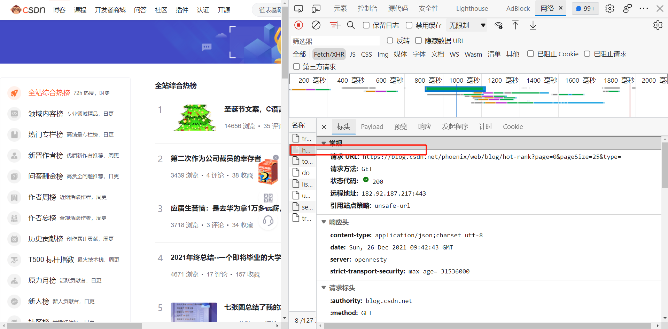The height and width of the screenshot is (329, 668).
Task: Open the 博客 navigation link
Action: (x=59, y=10)
